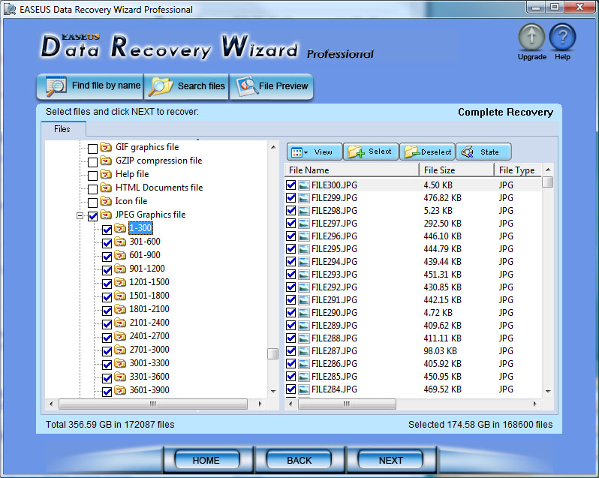Click the folder icon of 901-1200
Viewport: 599px width, 478px height.
(x=120, y=269)
